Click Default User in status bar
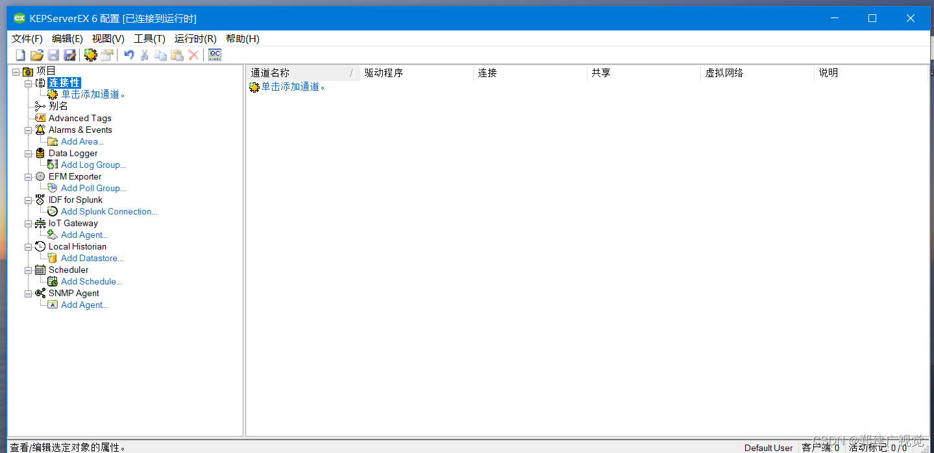 pyautogui.click(x=768, y=448)
